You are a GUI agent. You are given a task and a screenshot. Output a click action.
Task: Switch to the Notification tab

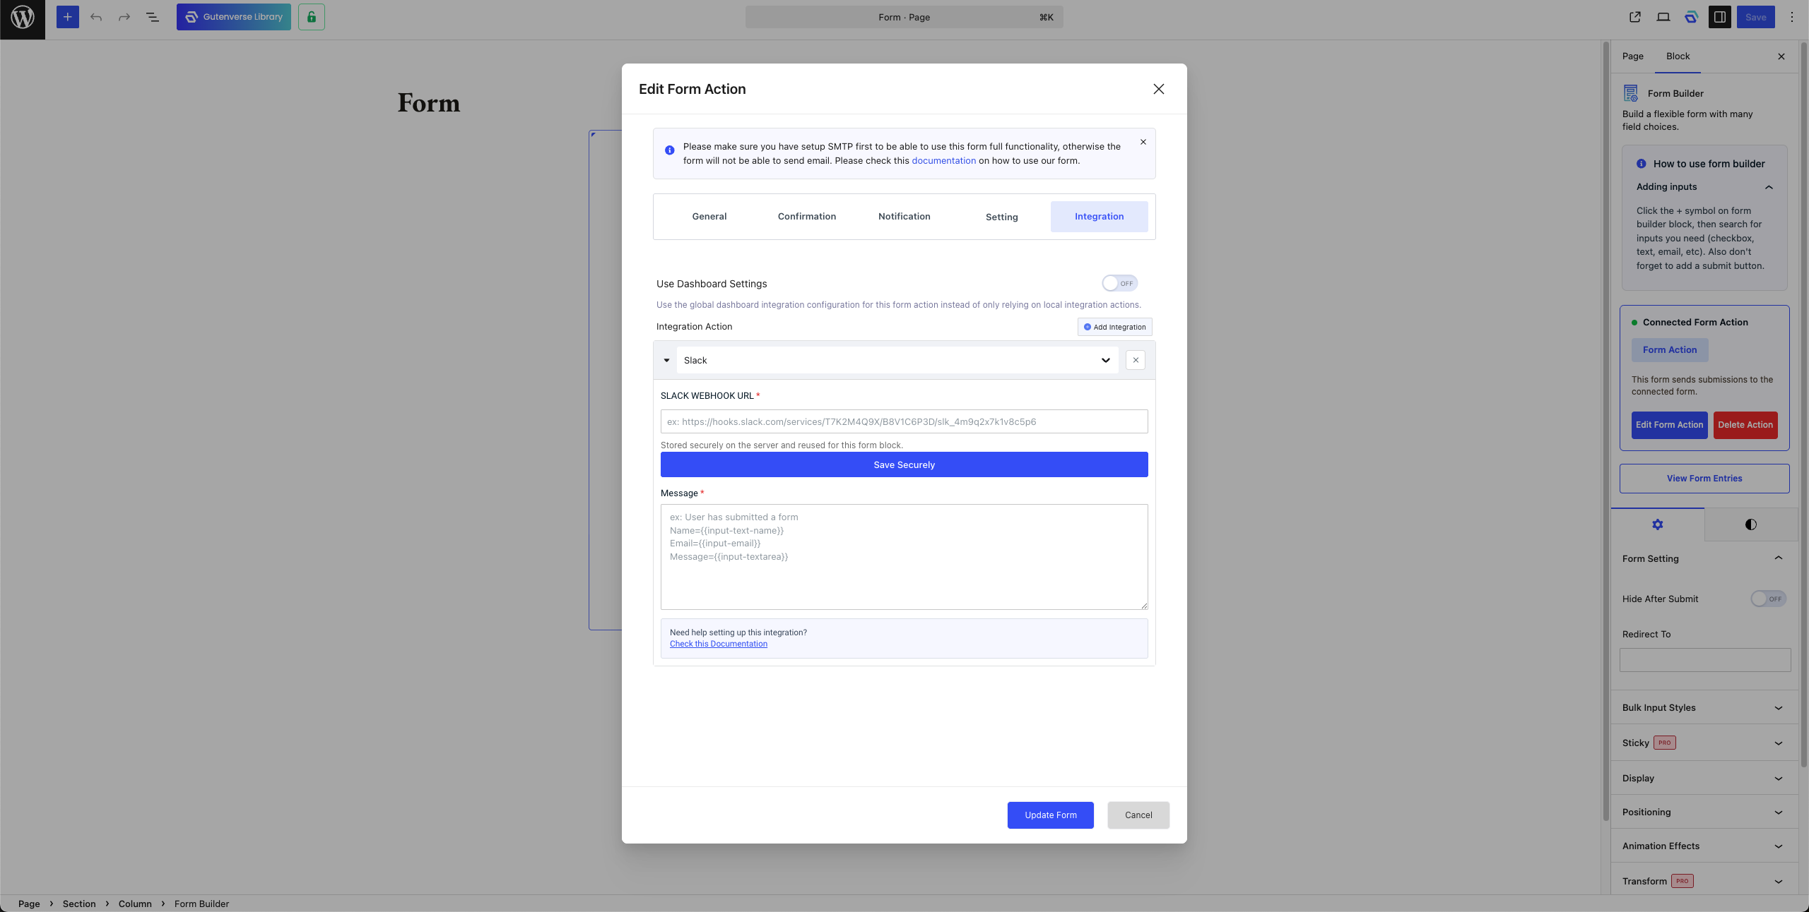pyautogui.click(x=904, y=217)
